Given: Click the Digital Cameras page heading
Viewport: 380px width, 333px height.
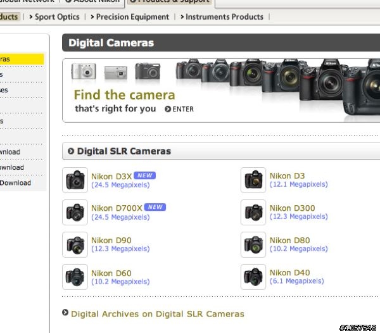Looking at the screenshot, I should point(111,43).
